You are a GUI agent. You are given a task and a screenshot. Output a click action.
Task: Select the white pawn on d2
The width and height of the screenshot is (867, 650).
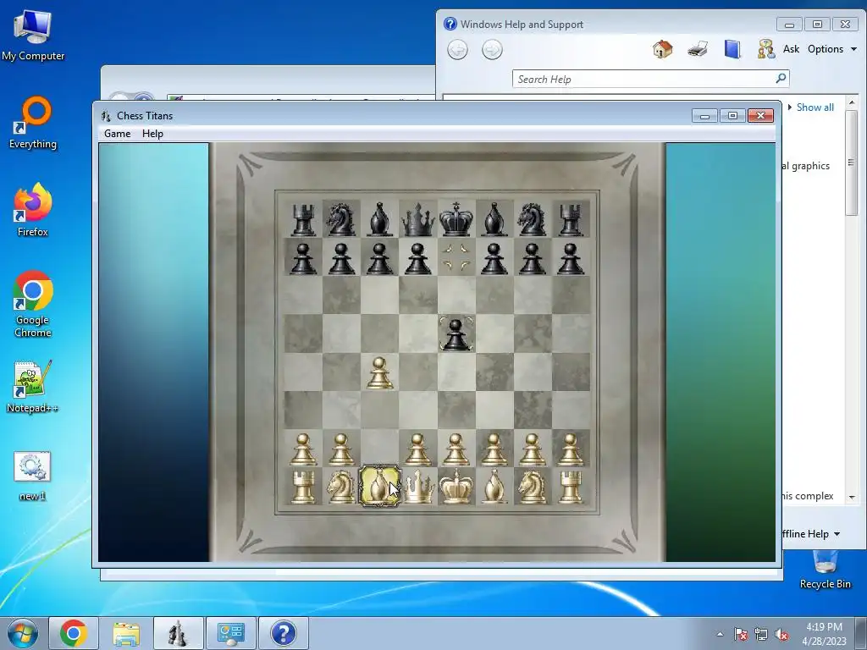click(418, 449)
